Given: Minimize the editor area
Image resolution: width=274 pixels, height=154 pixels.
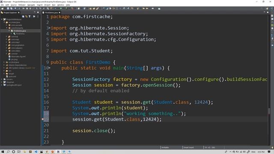Looking at the screenshot, I should (265, 12).
